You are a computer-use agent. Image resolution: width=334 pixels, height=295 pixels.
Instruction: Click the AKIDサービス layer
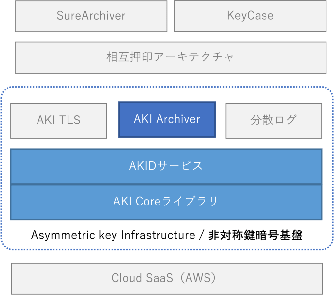point(166,166)
